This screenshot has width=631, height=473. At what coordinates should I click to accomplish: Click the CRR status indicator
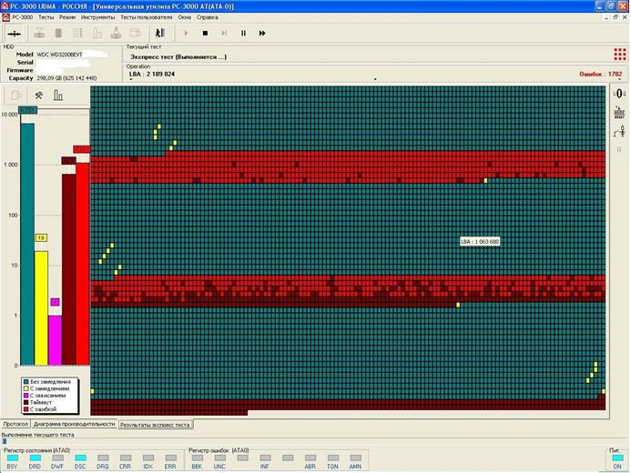click(125, 458)
